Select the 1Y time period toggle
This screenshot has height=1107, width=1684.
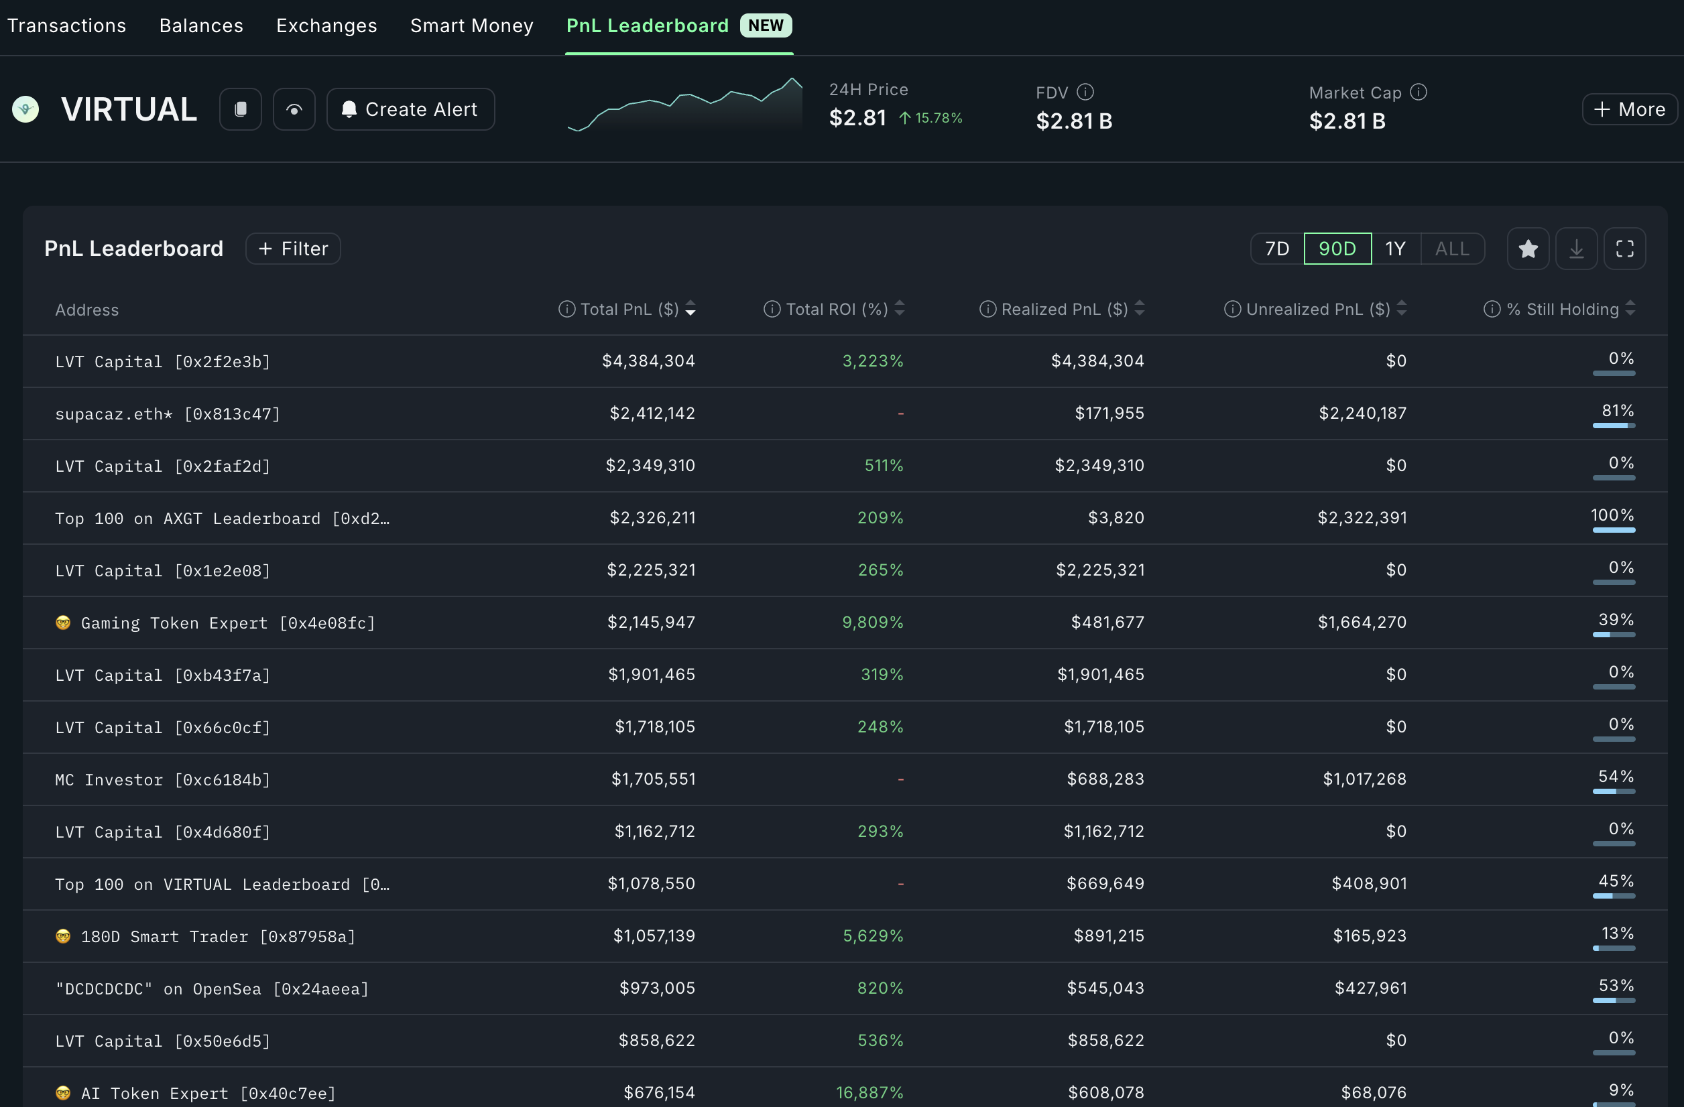(1395, 249)
